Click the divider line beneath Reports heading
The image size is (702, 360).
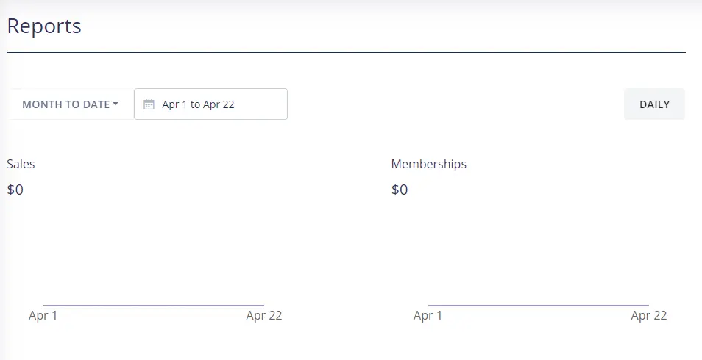pos(346,53)
